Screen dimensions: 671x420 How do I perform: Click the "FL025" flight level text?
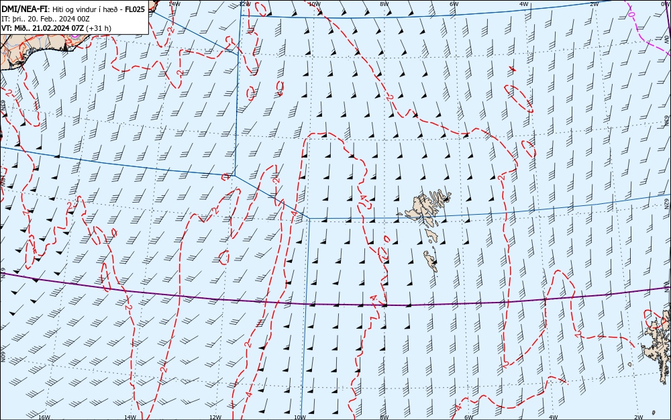(135, 9)
